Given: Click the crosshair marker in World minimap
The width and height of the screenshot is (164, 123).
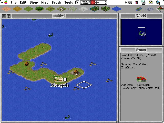Looking at the screenshot, I should [144, 34].
